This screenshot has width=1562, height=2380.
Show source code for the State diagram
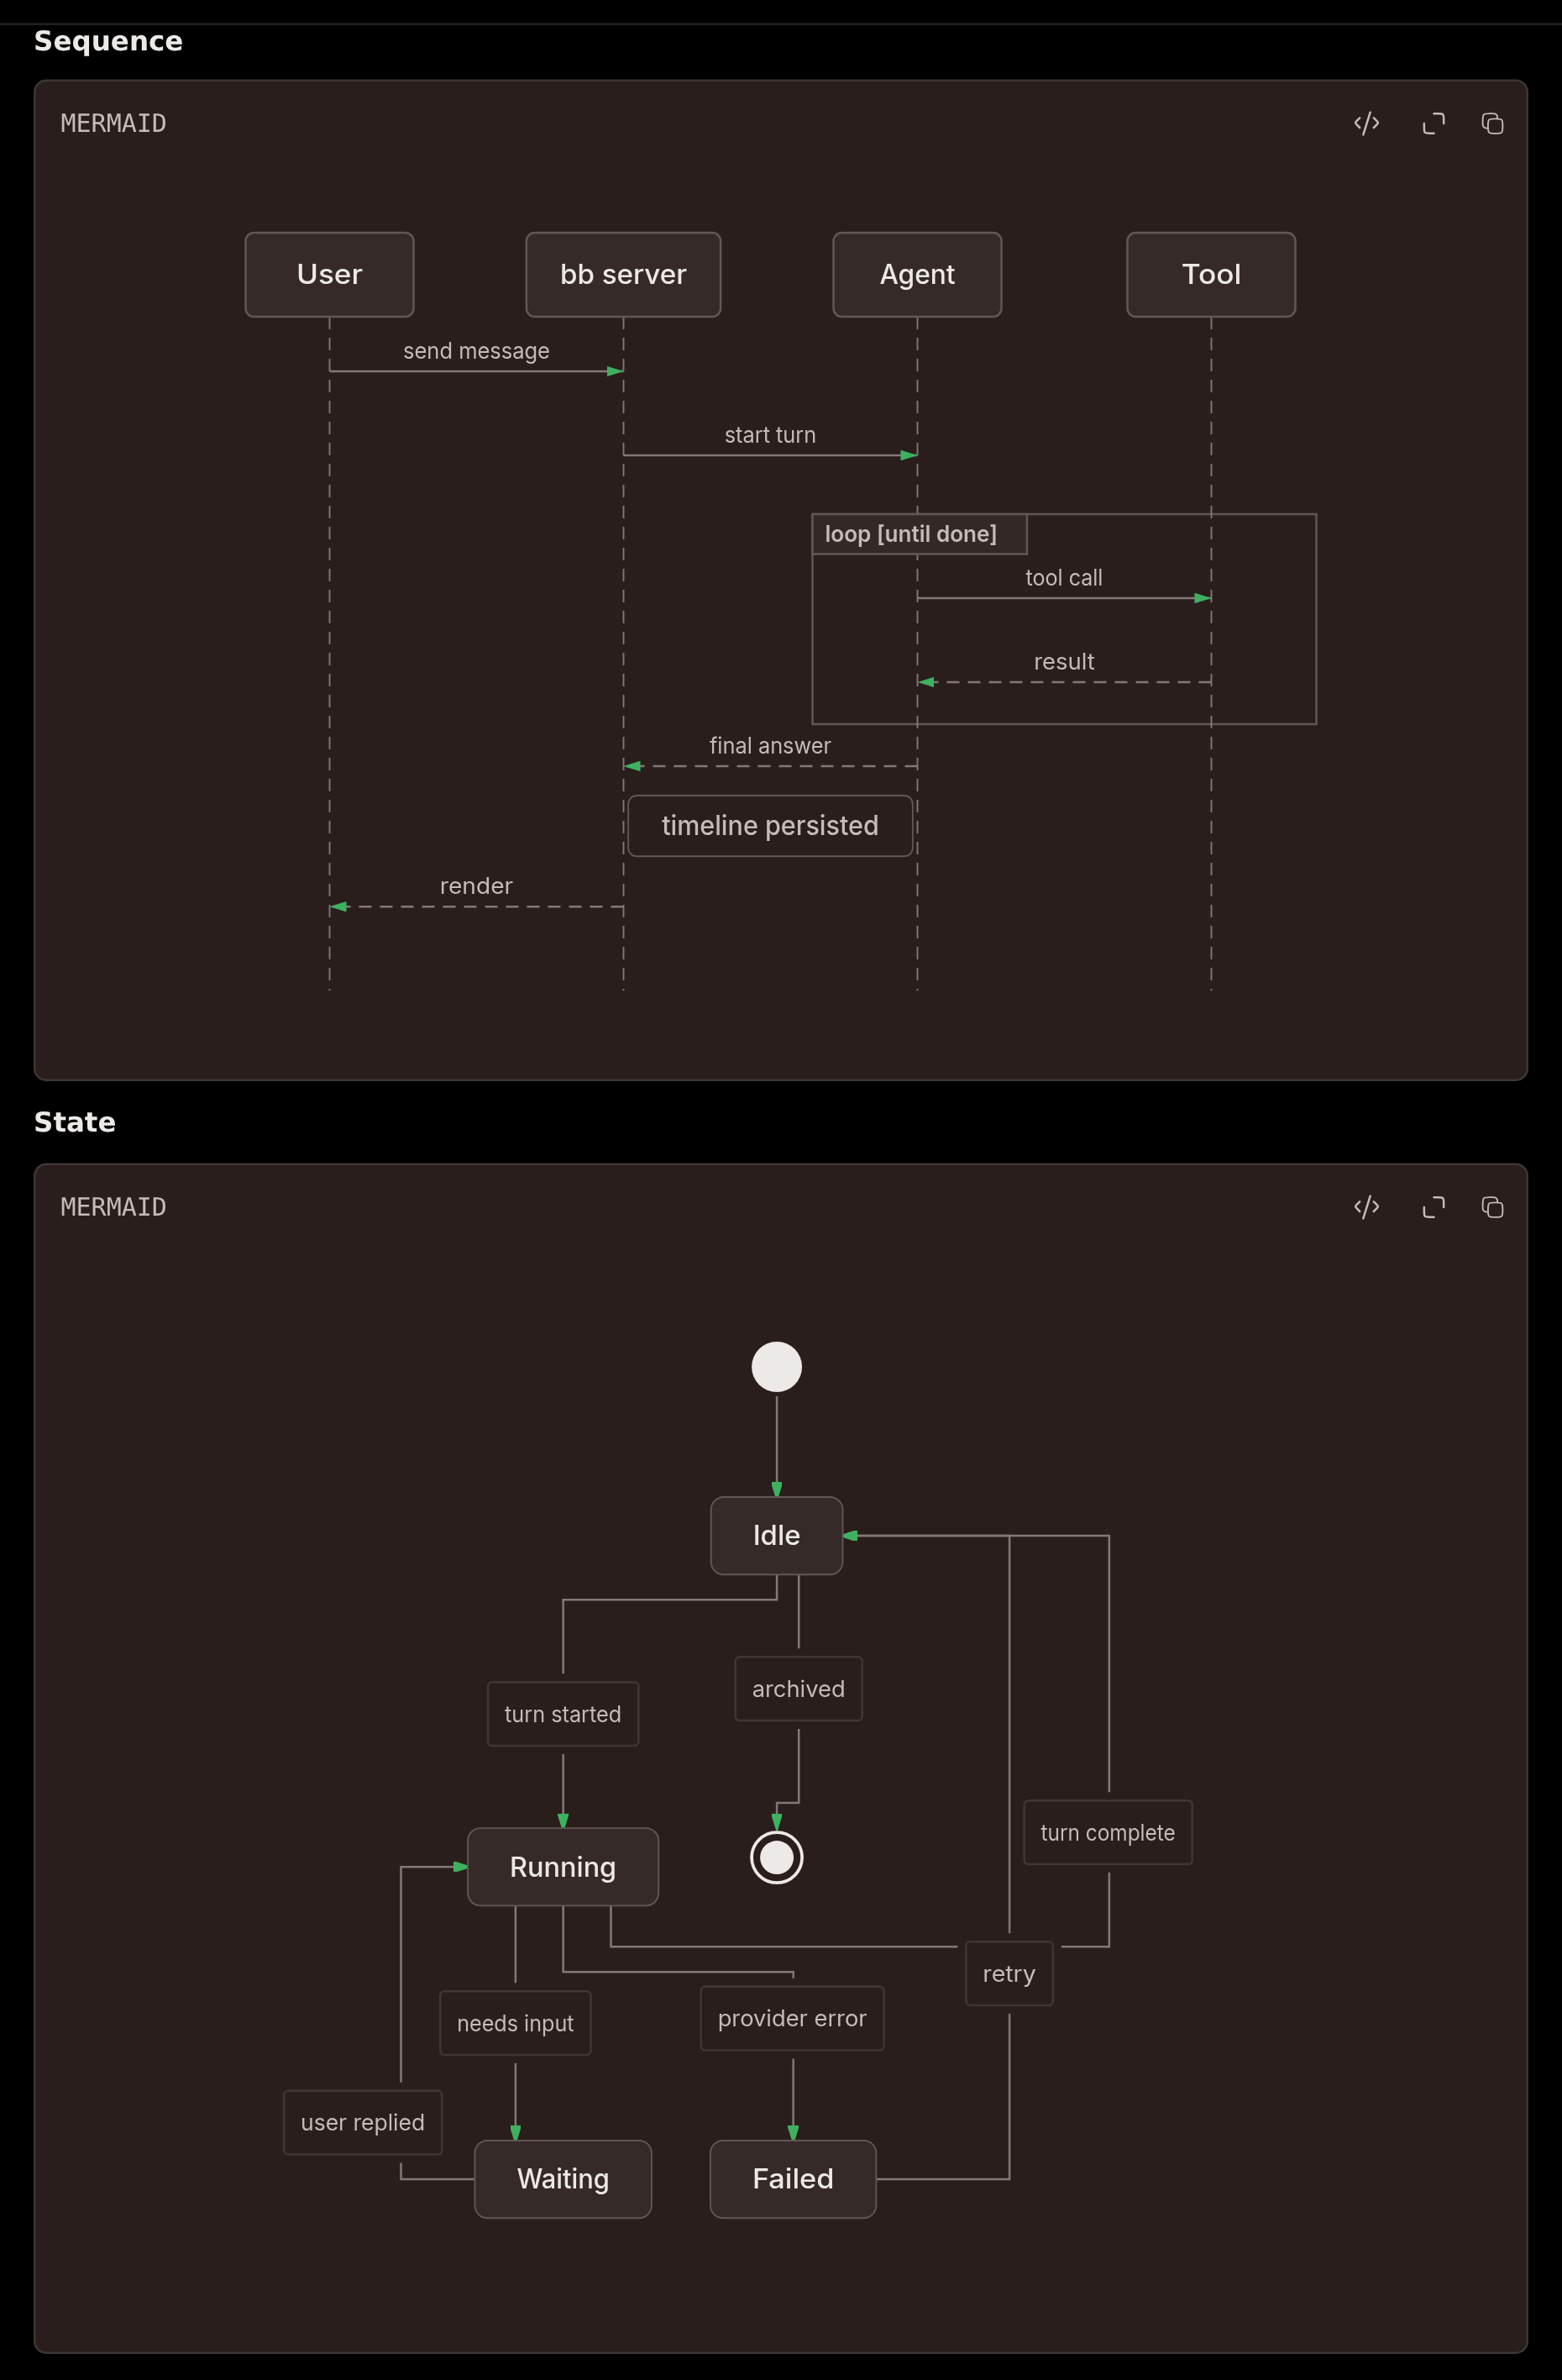coord(1366,1207)
